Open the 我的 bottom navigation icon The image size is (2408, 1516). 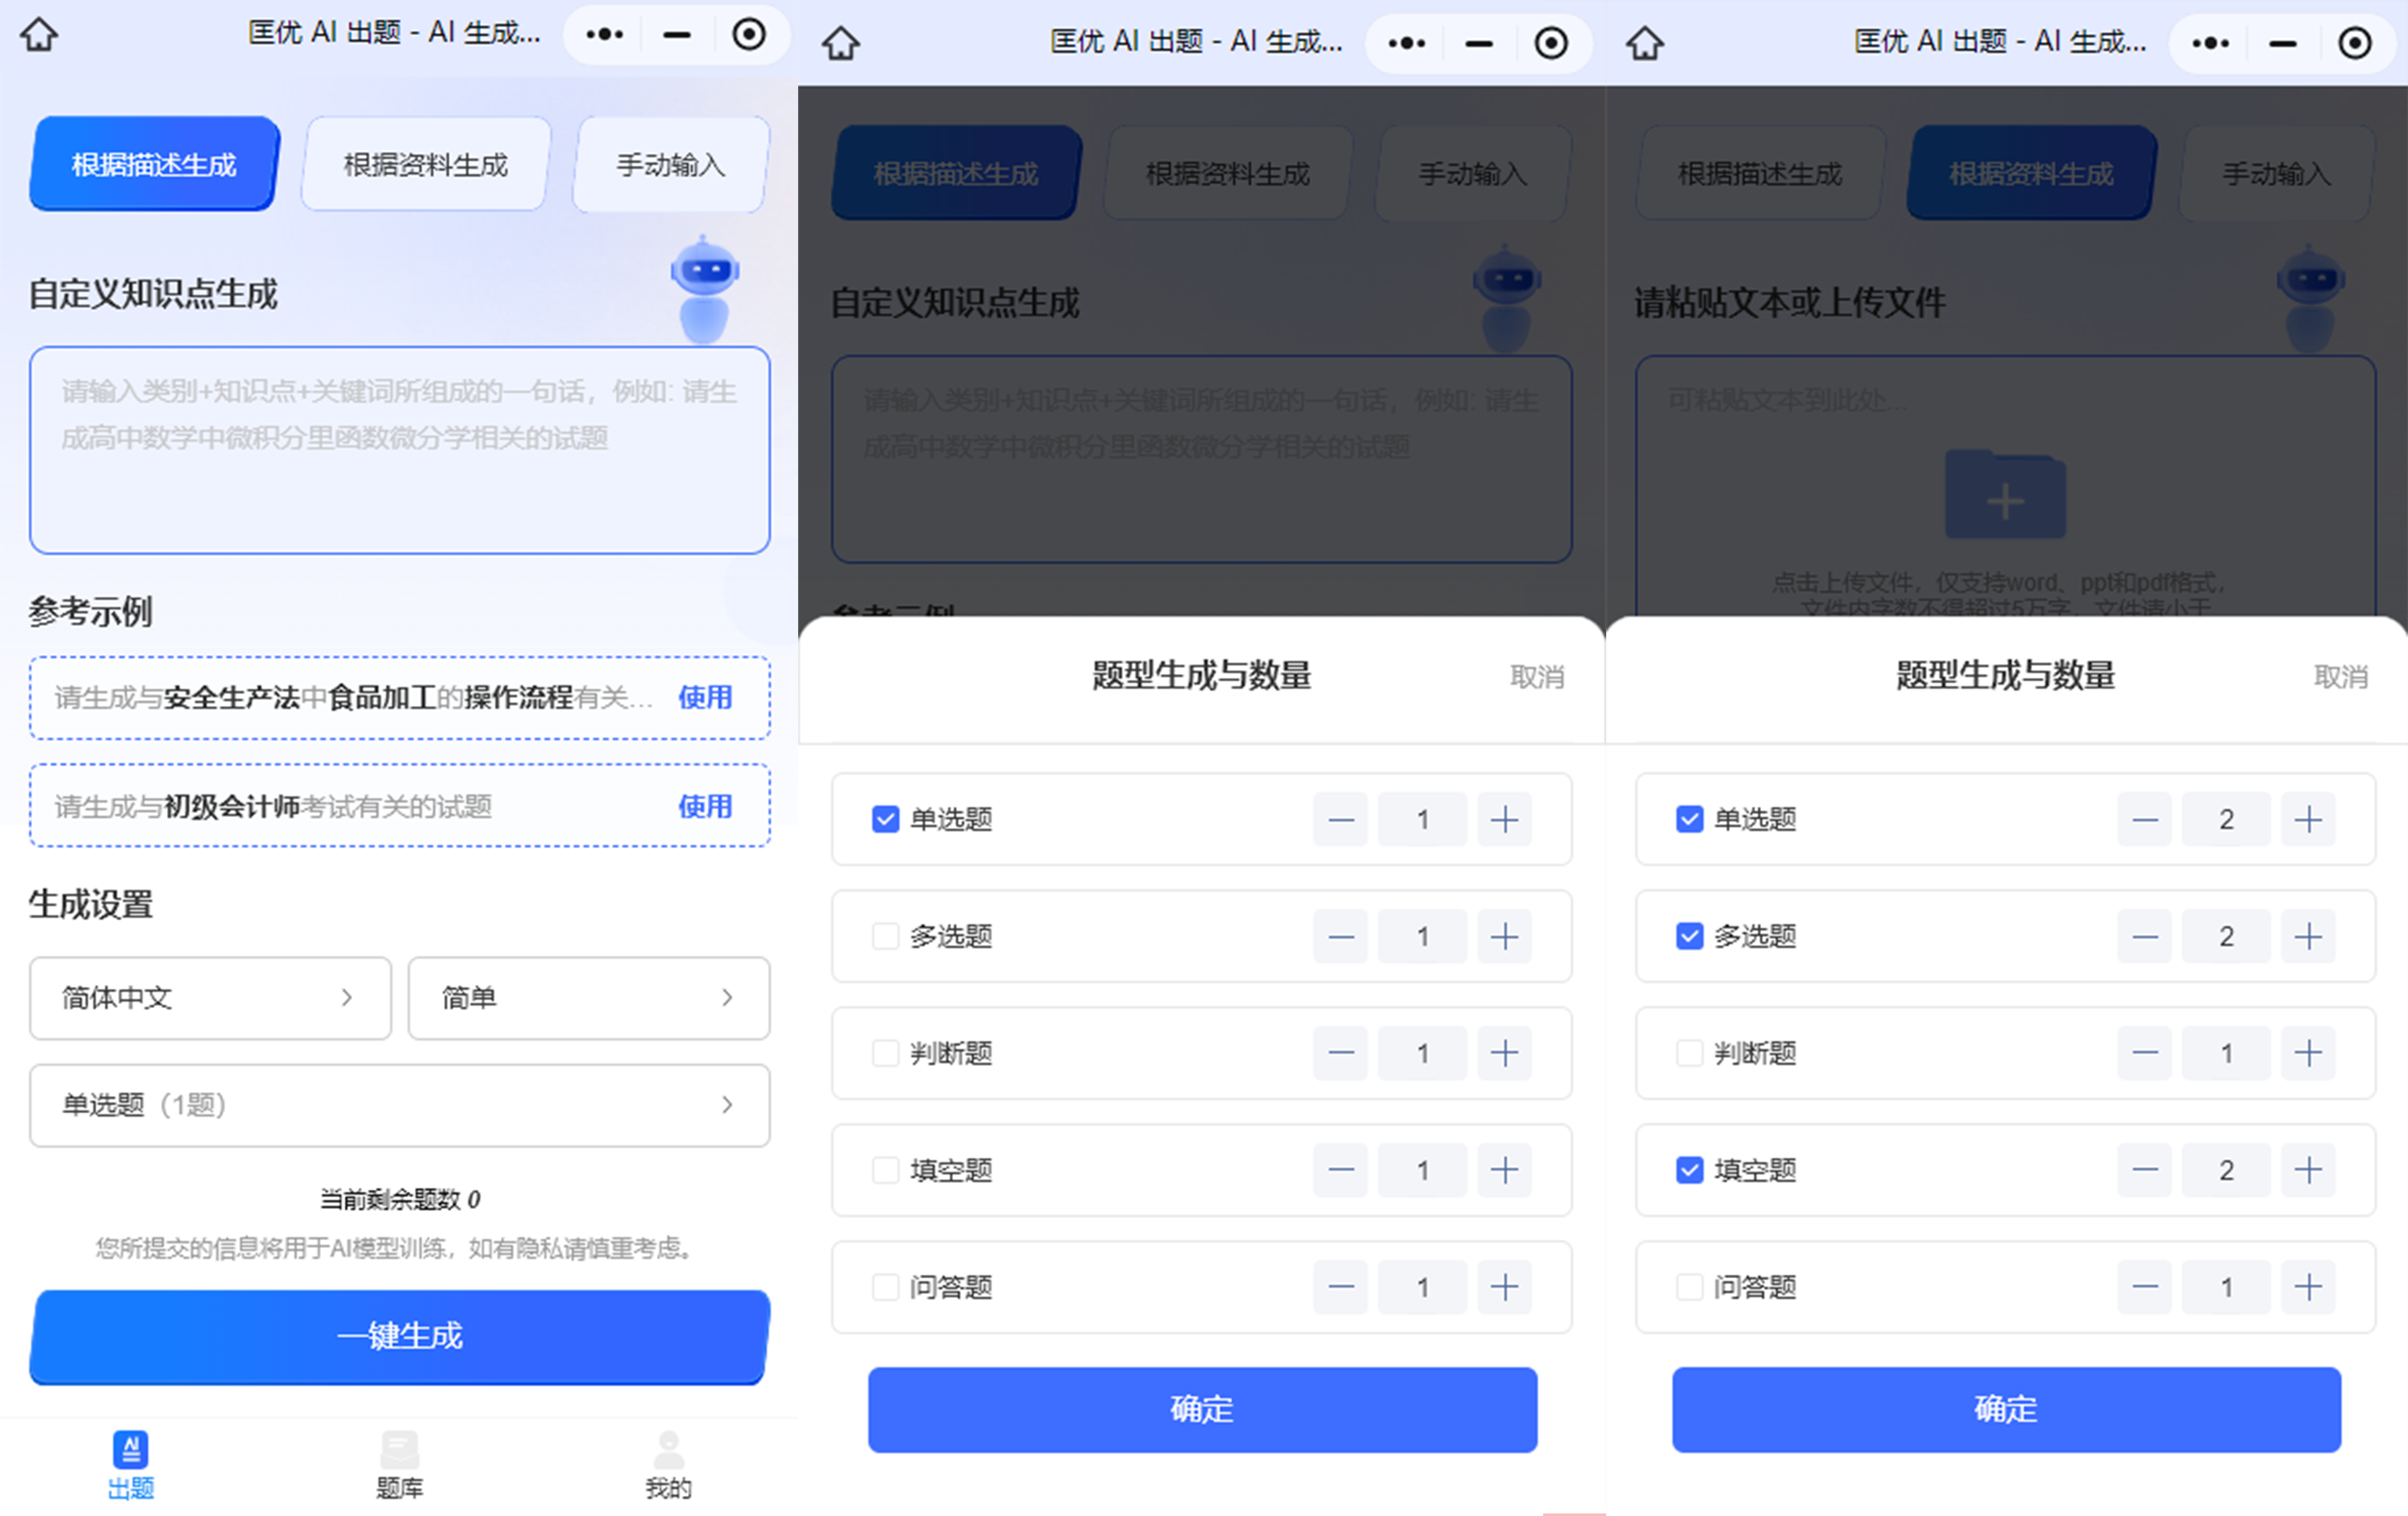point(668,1464)
